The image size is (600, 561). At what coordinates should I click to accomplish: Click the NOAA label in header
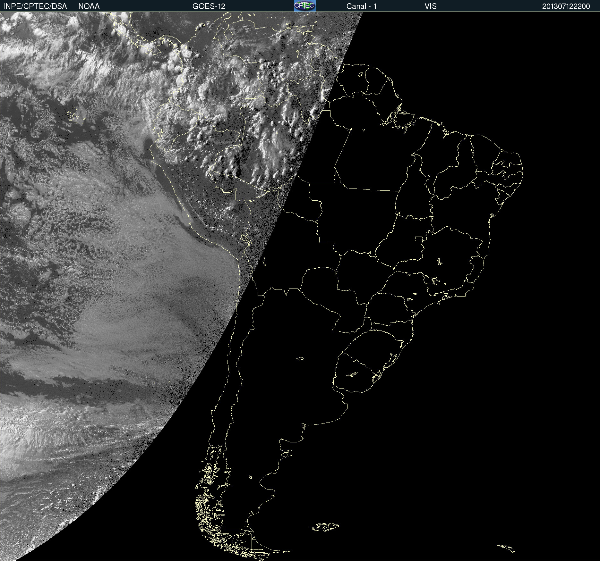click(89, 6)
